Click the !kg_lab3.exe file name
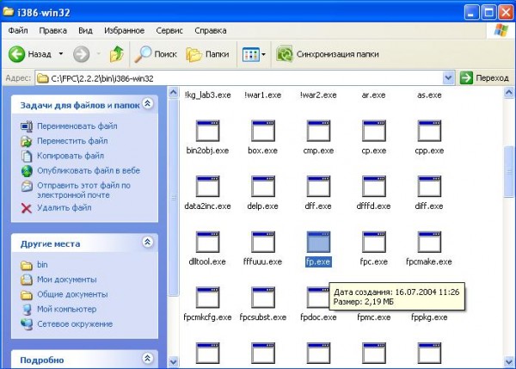 tap(207, 95)
